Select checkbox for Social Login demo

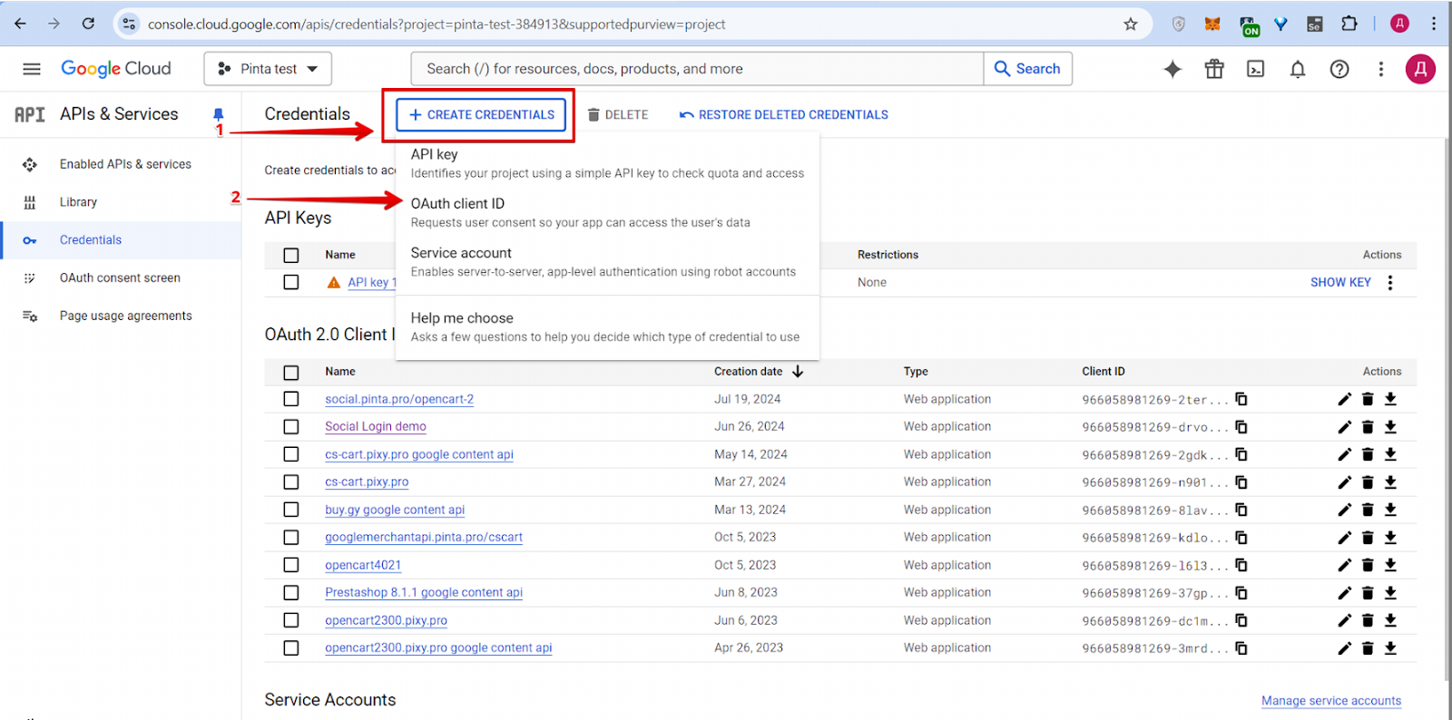point(291,427)
